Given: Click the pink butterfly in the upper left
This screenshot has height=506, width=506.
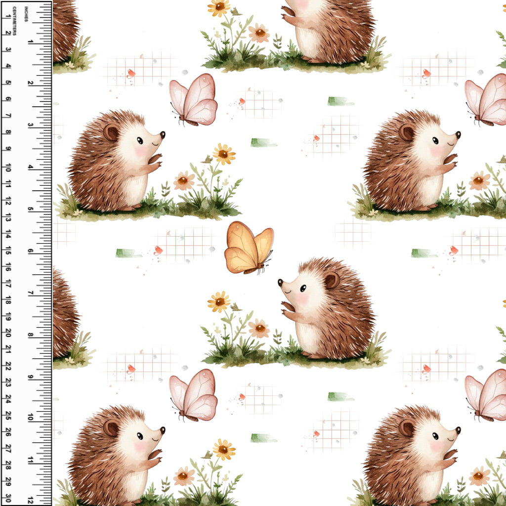Looking at the screenshot, I should [x=194, y=100].
